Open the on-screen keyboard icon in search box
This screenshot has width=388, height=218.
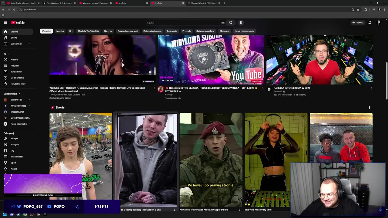[223, 23]
